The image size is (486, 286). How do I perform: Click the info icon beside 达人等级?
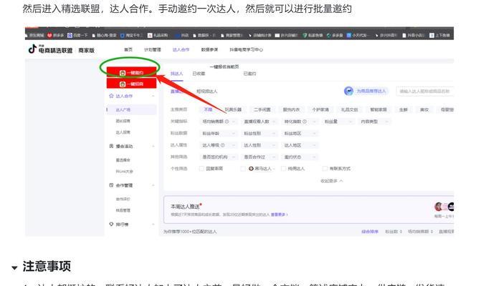click(222, 145)
